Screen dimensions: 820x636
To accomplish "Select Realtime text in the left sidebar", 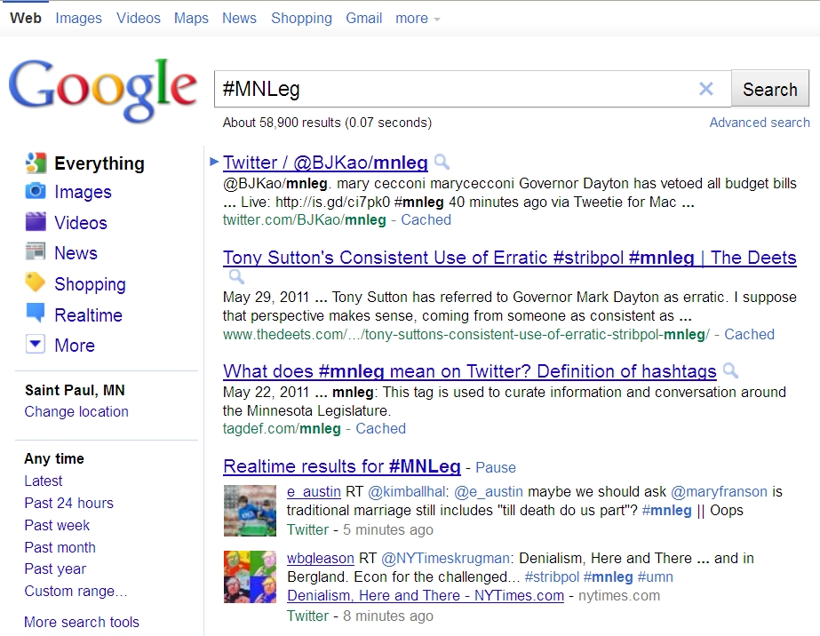I will (x=88, y=314).
